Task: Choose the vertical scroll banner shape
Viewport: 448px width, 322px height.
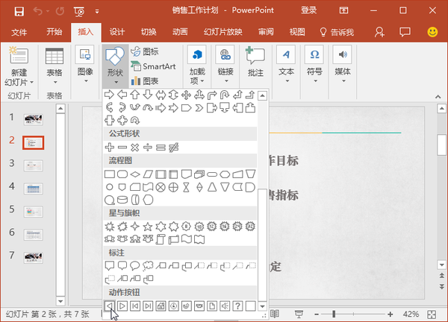Action: pyautogui.click(x=161, y=239)
